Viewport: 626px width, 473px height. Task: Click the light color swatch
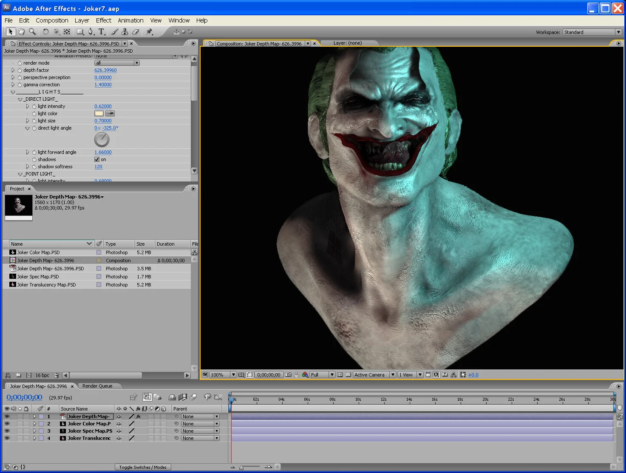[99, 113]
